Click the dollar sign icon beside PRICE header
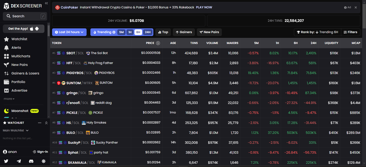The height and width of the screenshot is (167, 366). tap(158, 43)
